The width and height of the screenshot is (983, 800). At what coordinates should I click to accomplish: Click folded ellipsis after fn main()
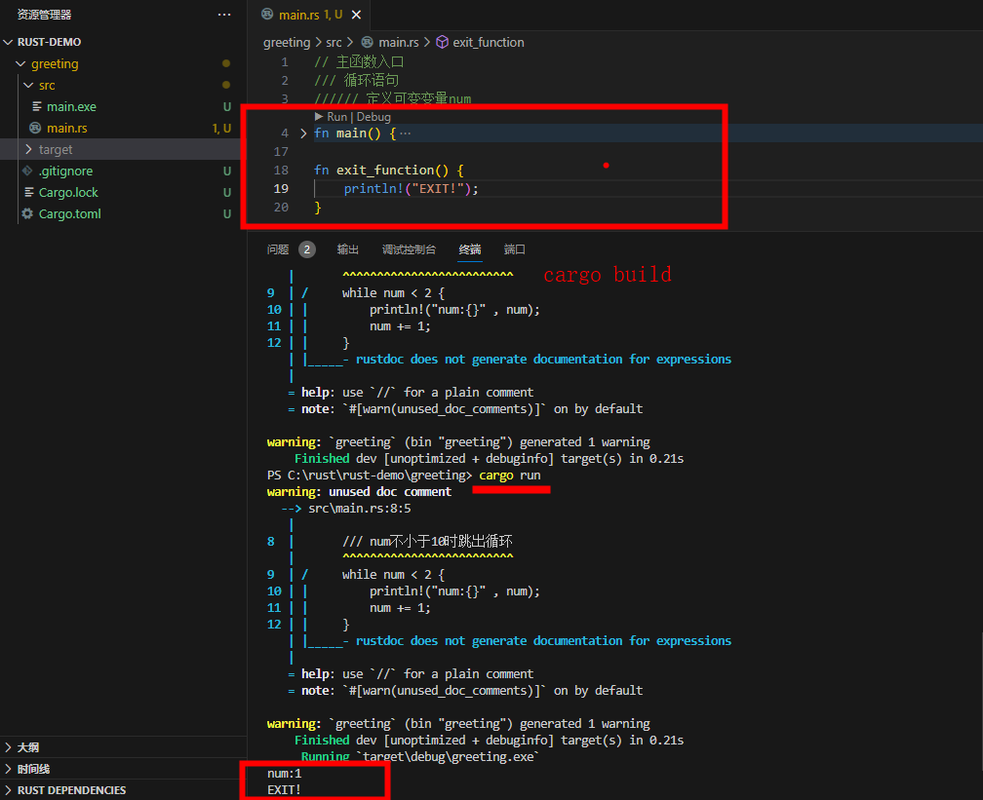tap(405, 133)
